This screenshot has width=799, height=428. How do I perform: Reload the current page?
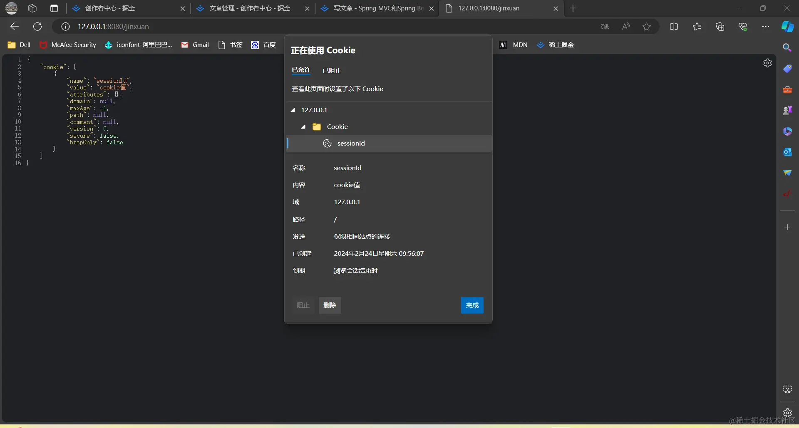click(x=37, y=27)
